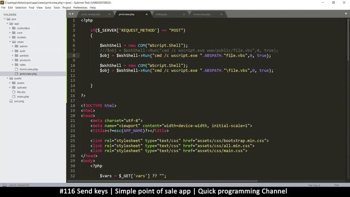The height and width of the screenshot is (197, 350).
Task: Click the index.php file icon in sidebar
Action: pyautogui.click(x=14, y=96)
